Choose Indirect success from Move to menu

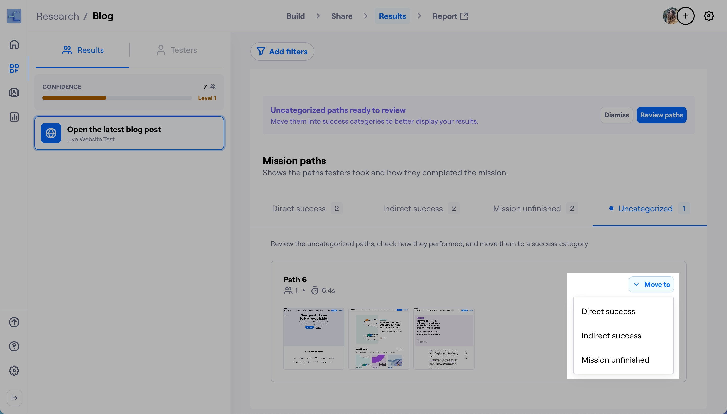[611, 336]
